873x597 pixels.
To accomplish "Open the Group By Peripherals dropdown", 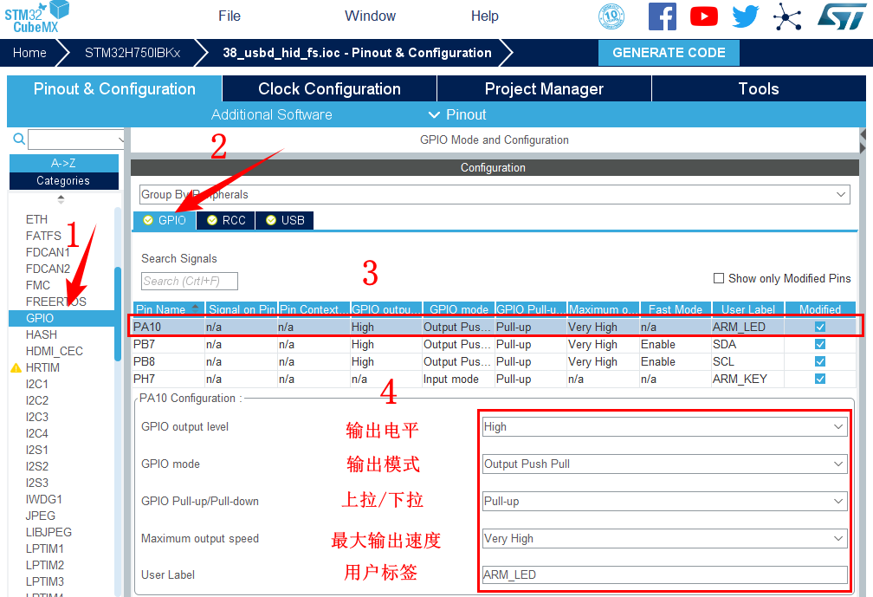I will pos(495,195).
